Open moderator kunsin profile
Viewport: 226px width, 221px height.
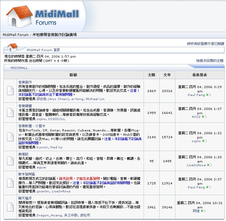[42, 147]
